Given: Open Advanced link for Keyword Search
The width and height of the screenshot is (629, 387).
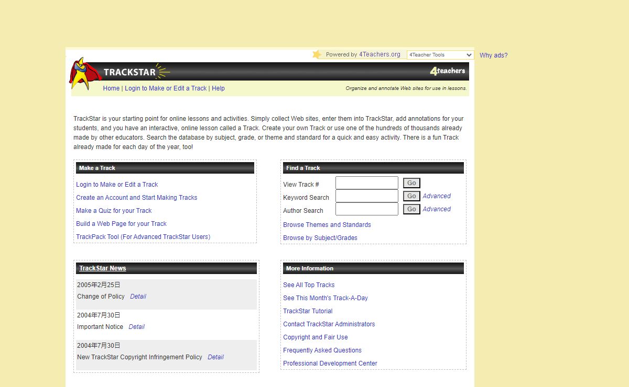Looking at the screenshot, I should [x=437, y=196].
